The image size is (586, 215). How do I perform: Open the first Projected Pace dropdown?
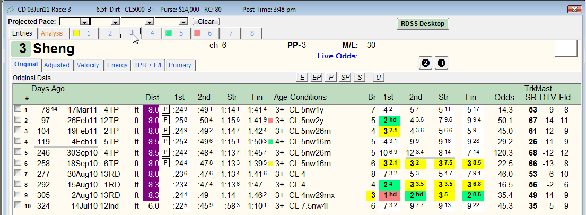pos(85,22)
